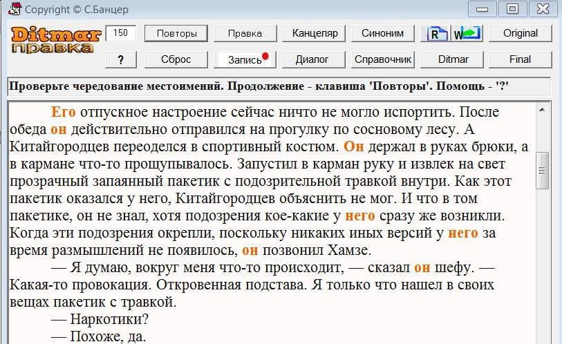Click highlighted 'Он' before 'держал'
This screenshot has width=562, height=344.
354,146
